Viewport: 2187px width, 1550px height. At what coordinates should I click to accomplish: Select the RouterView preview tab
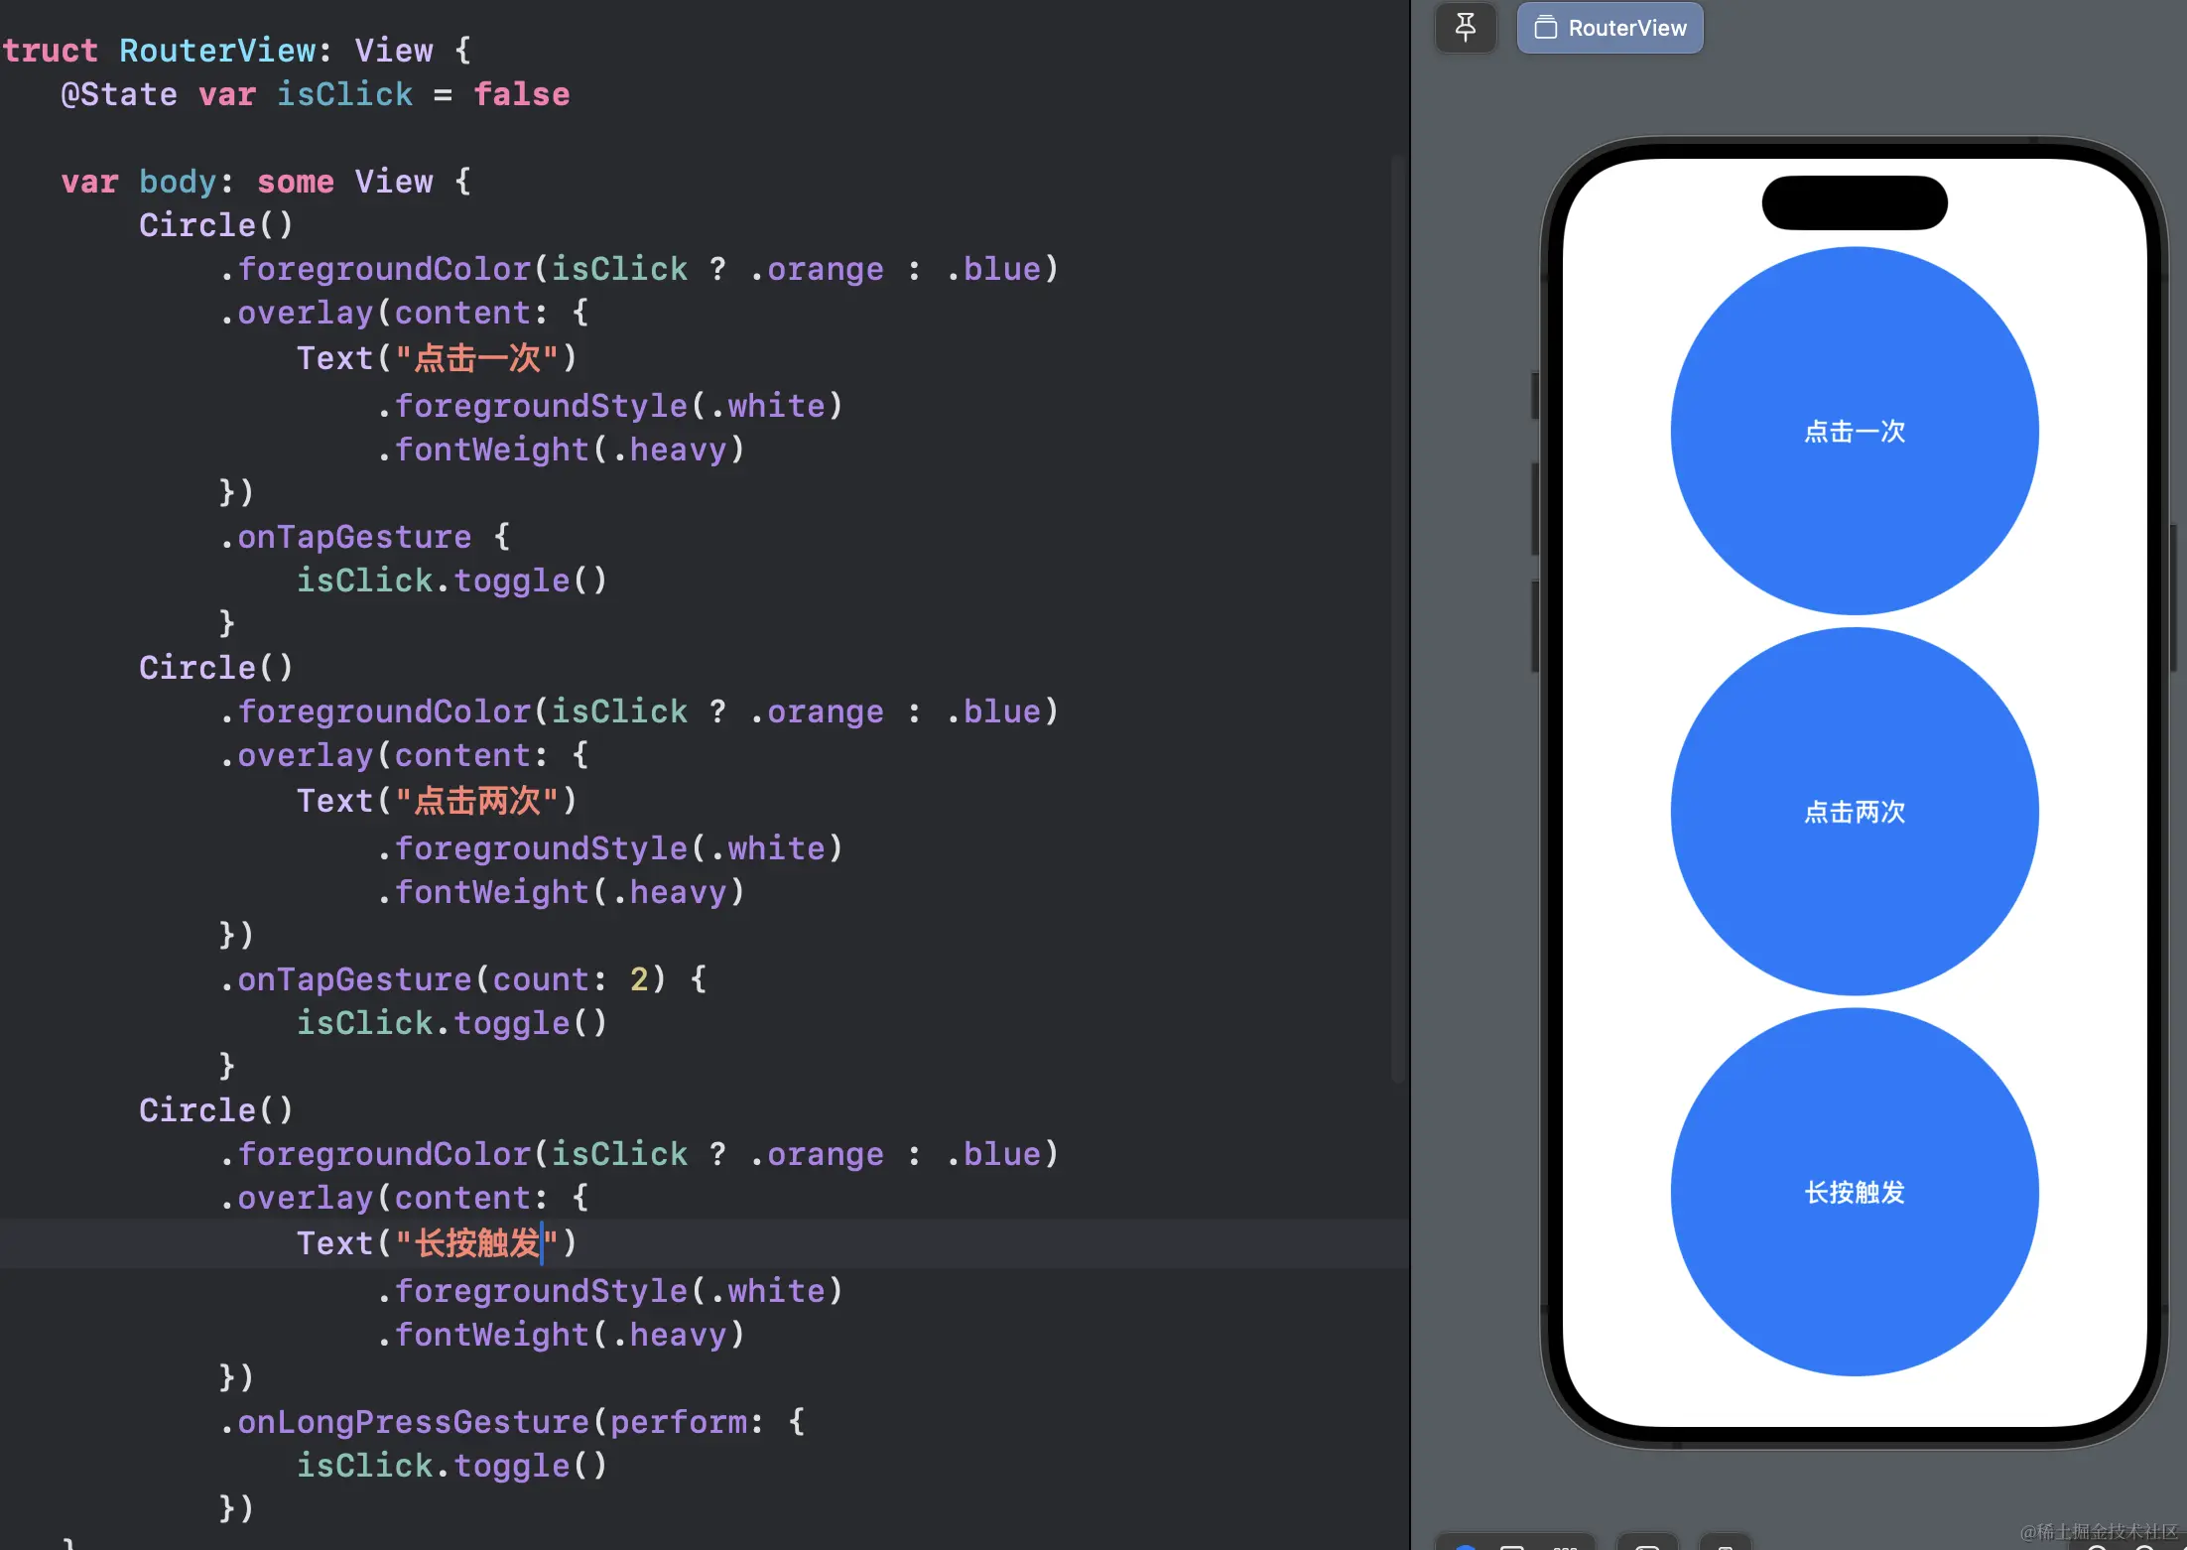tap(1609, 28)
